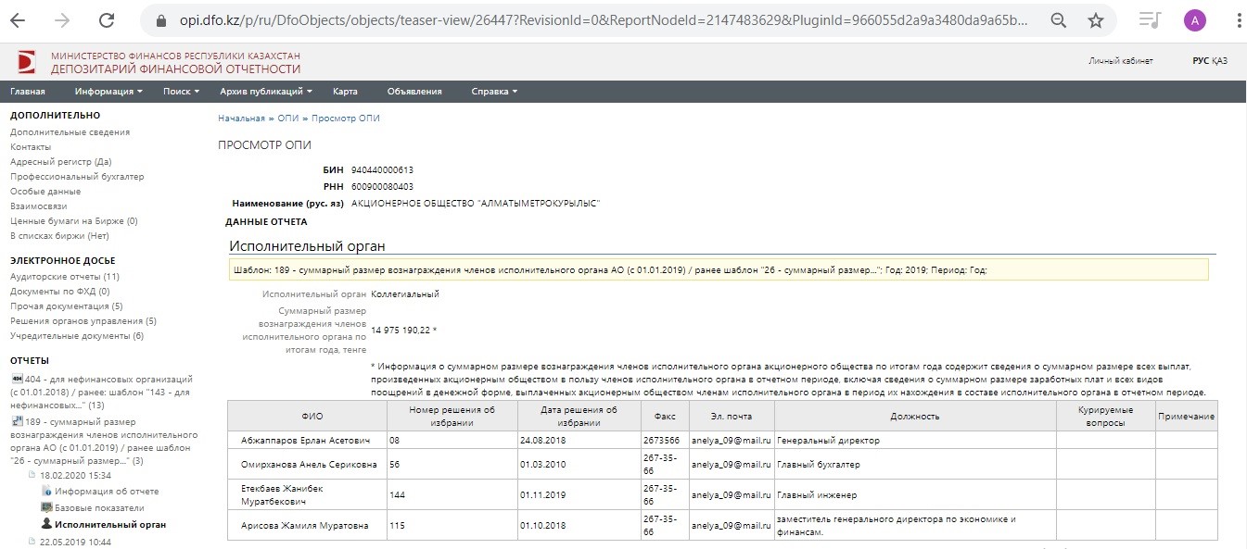Expand the Архив публикаций dropdown menu
Screen dimensions: 1247x549
(x=266, y=92)
